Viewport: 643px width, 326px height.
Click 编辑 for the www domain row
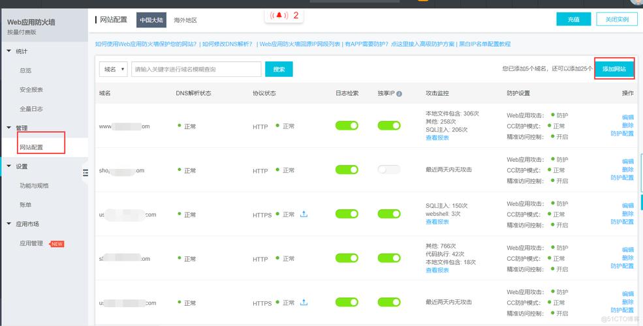click(628, 117)
